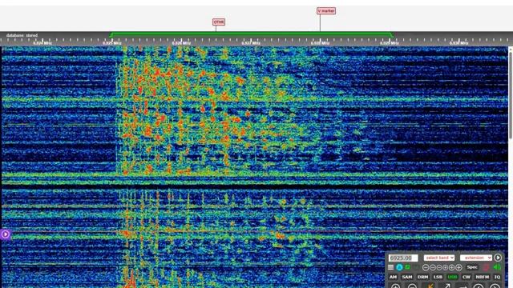513x288 pixels.
Task: Click the cyan circular icon beside menu
Action: pyautogui.click(x=399, y=267)
